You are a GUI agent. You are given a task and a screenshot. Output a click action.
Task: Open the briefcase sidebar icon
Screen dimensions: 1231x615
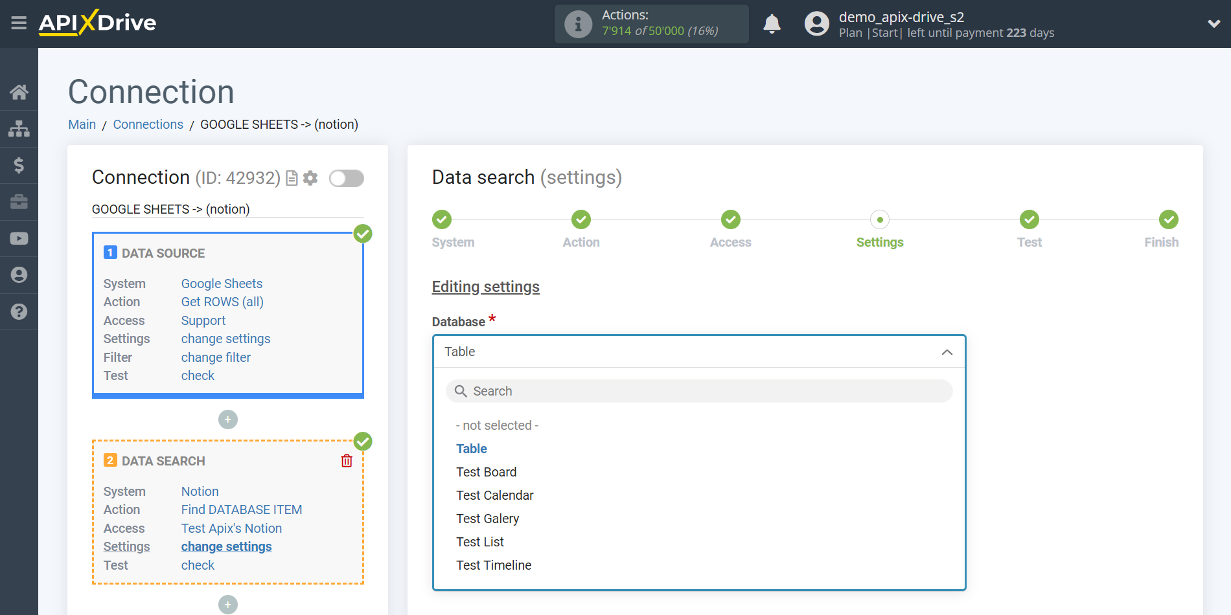[19, 202]
